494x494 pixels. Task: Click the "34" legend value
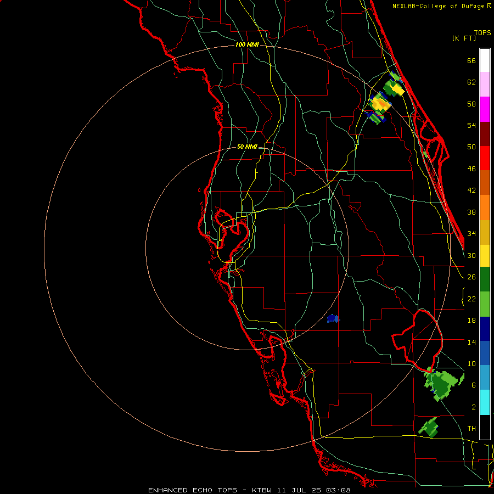pyautogui.click(x=471, y=234)
